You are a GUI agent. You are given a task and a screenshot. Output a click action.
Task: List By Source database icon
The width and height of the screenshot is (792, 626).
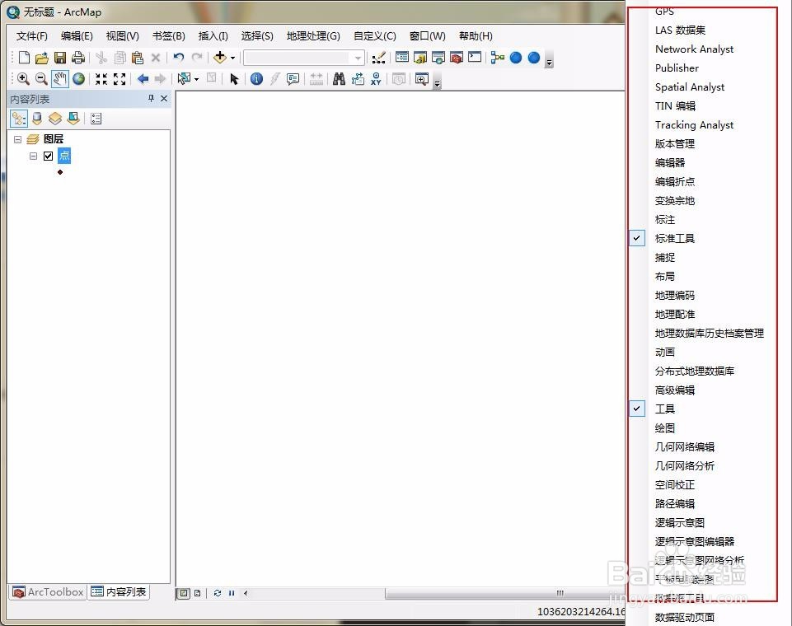37,119
